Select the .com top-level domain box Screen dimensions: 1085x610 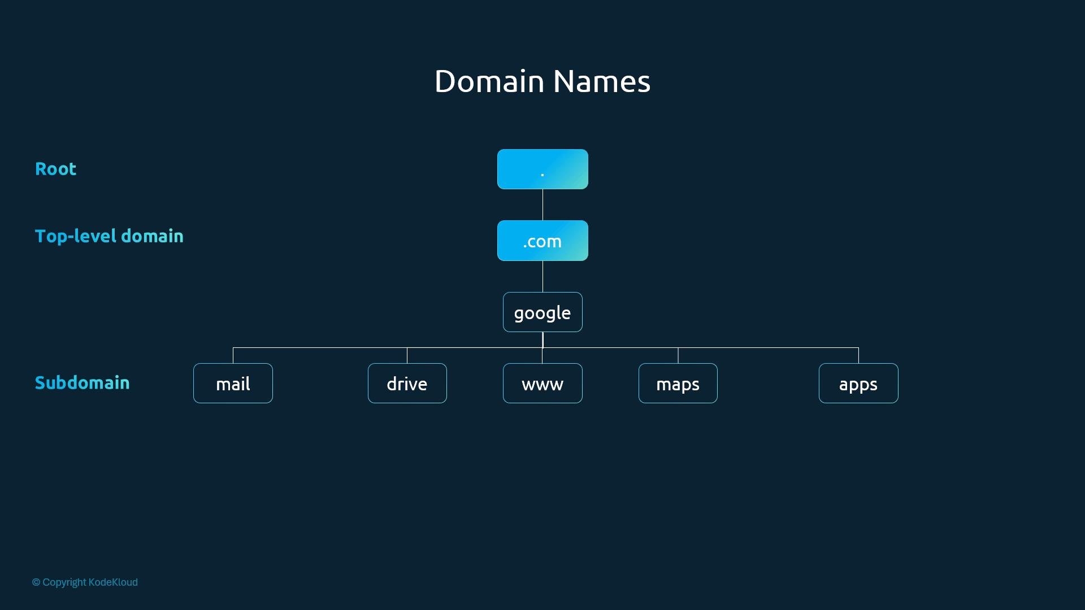[x=542, y=241]
